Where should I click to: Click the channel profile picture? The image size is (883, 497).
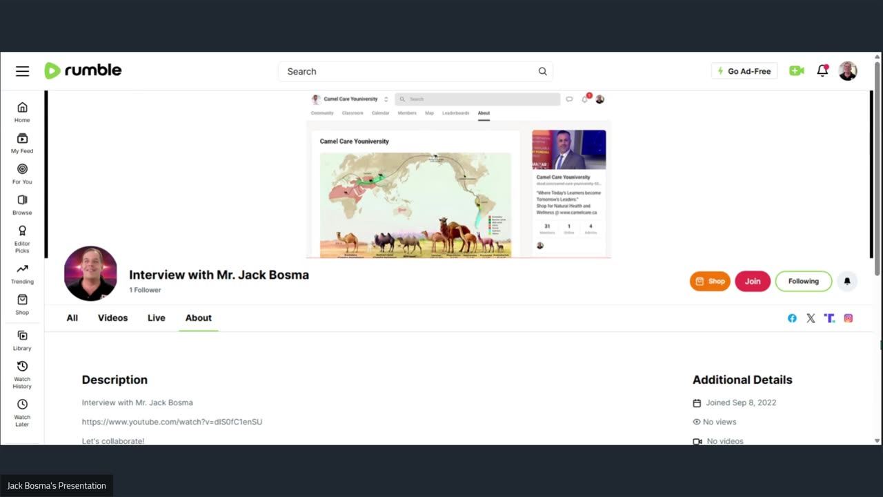pyautogui.click(x=90, y=273)
